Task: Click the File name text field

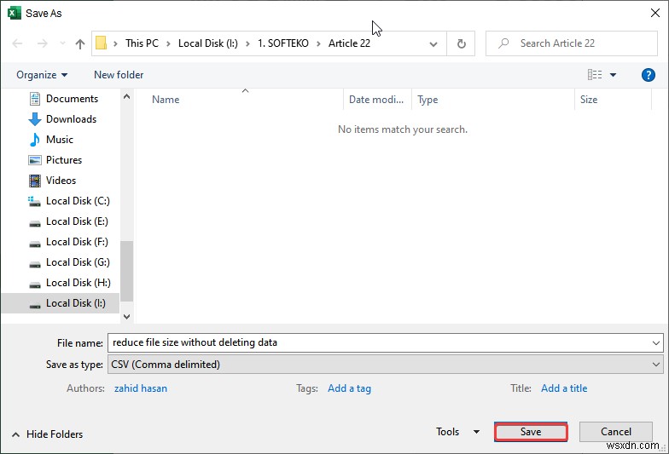Action: (x=379, y=342)
